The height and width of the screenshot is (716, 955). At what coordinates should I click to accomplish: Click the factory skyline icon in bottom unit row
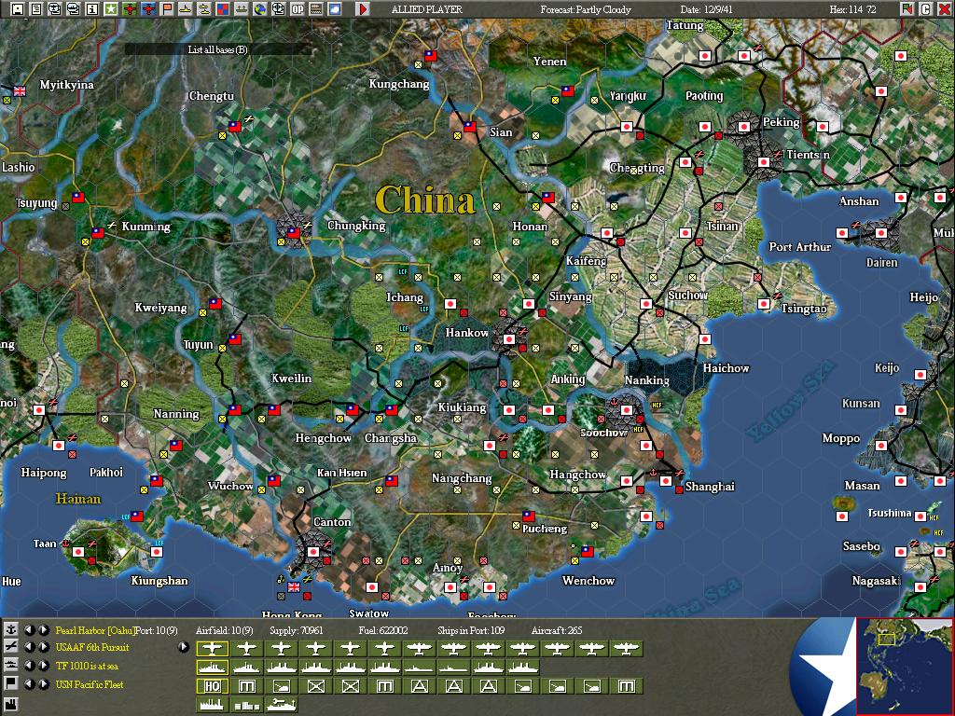(212, 705)
